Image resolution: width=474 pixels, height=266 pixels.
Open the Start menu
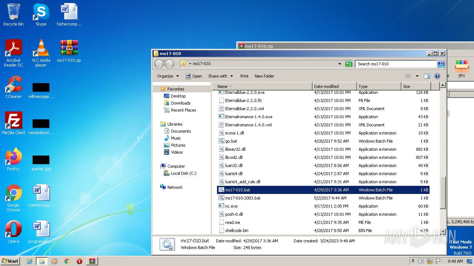(x=10, y=261)
